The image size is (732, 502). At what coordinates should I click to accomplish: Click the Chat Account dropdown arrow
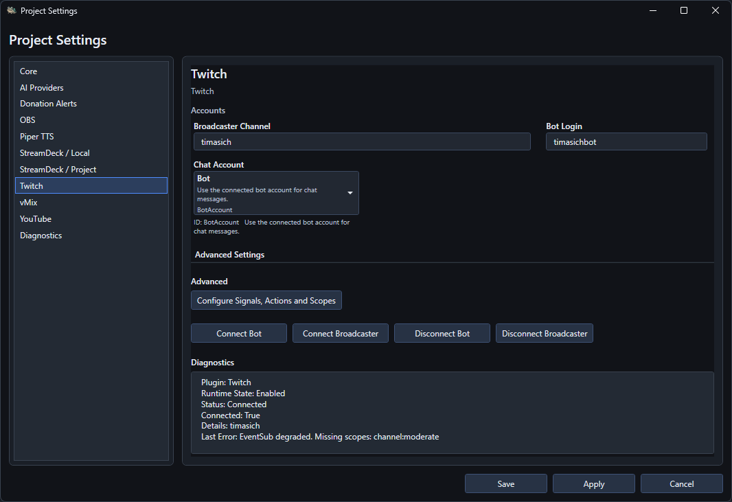pos(350,193)
